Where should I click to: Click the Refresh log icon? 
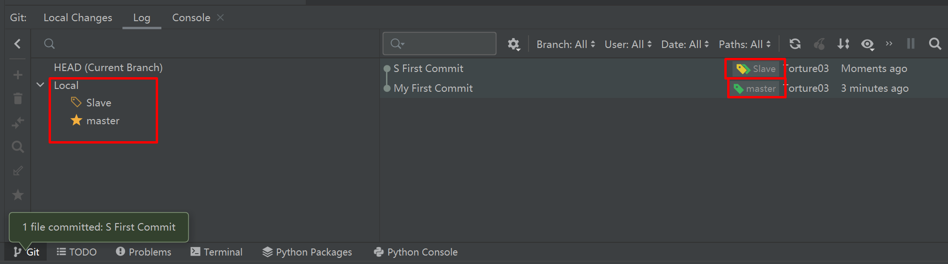click(x=795, y=44)
